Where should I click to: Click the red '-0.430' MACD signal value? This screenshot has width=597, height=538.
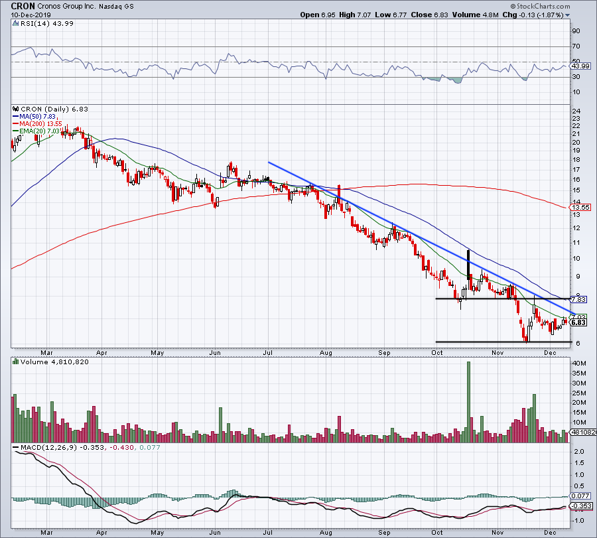[x=122, y=447]
